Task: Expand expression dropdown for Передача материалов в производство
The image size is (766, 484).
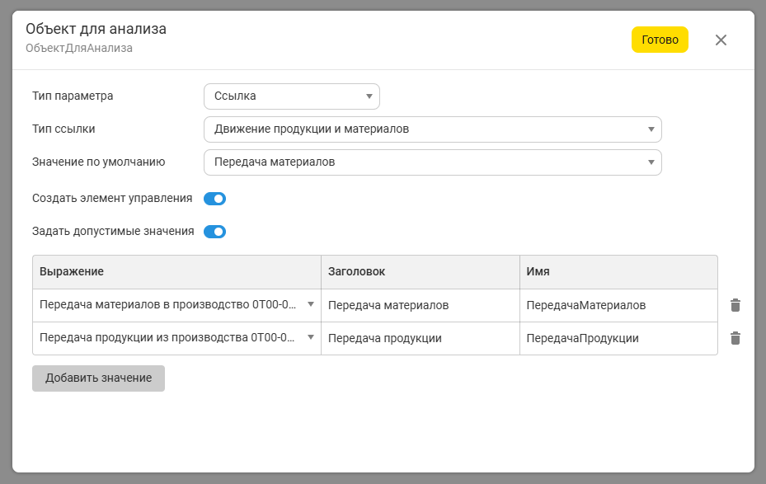Action: tap(311, 304)
